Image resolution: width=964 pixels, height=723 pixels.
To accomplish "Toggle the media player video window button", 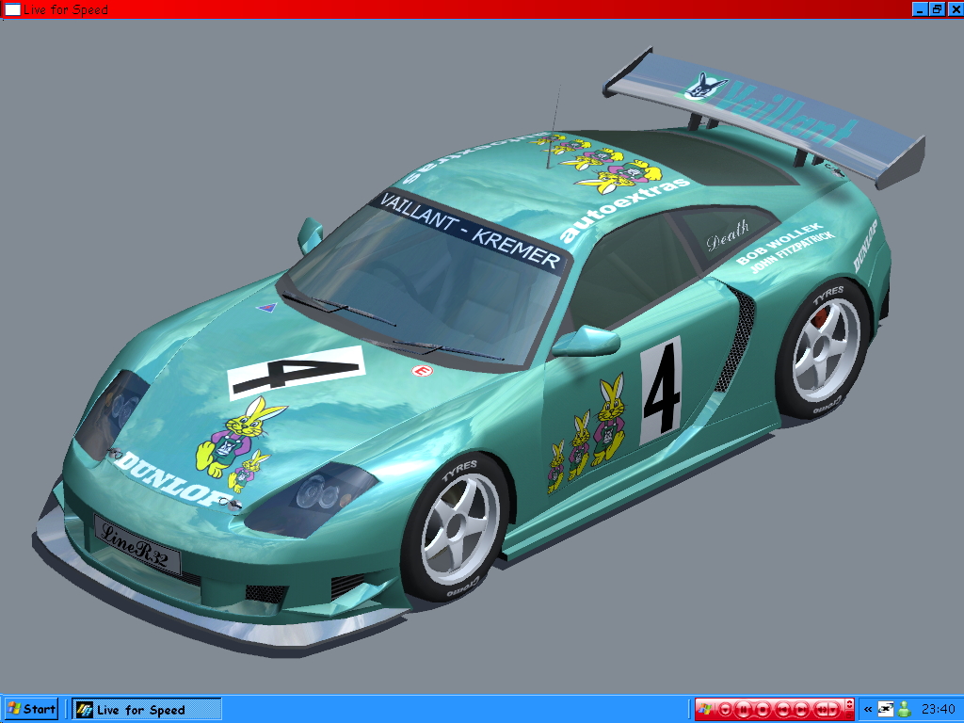I will [x=849, y=704].
